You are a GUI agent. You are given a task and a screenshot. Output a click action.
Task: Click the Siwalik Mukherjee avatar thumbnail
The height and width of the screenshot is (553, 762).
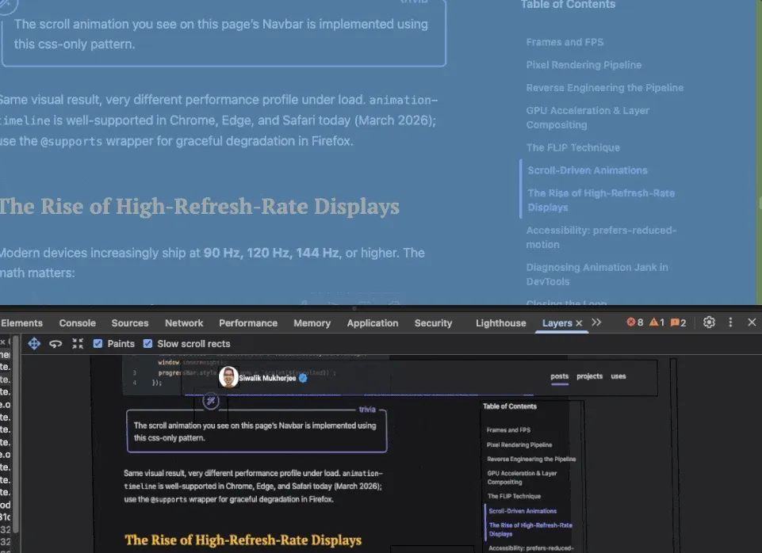pos(229,378)
